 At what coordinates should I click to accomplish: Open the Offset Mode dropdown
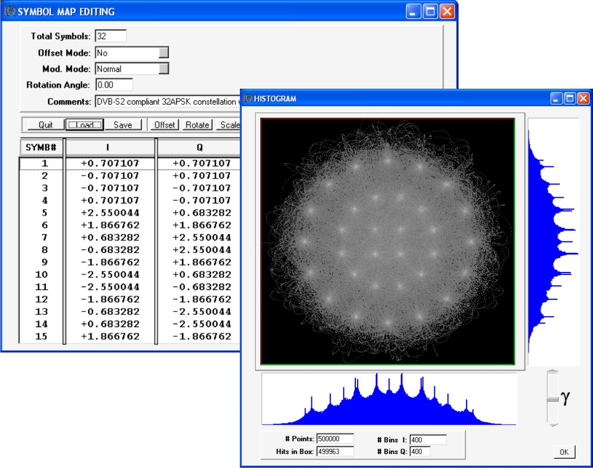point(163,53)
